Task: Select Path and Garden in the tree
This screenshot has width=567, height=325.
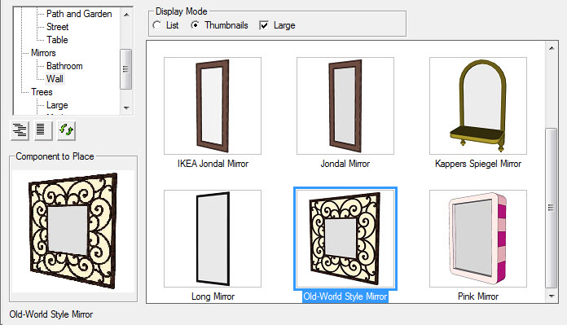Action: tap(79, 14)
